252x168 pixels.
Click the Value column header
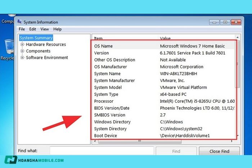[x=165, y=38]
